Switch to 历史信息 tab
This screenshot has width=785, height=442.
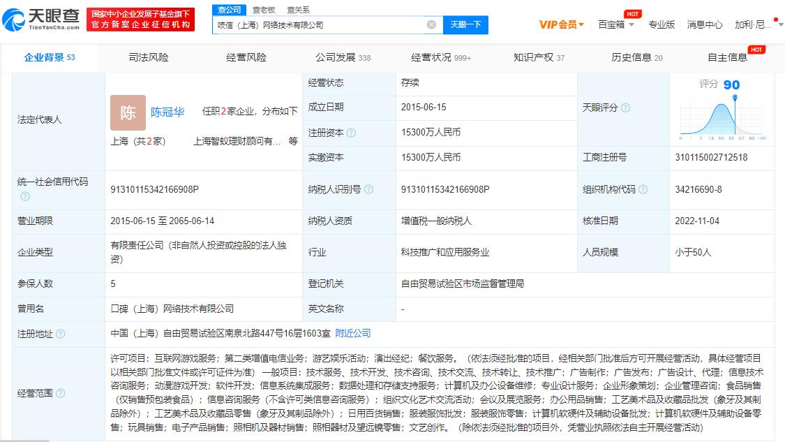click(637, 58)
